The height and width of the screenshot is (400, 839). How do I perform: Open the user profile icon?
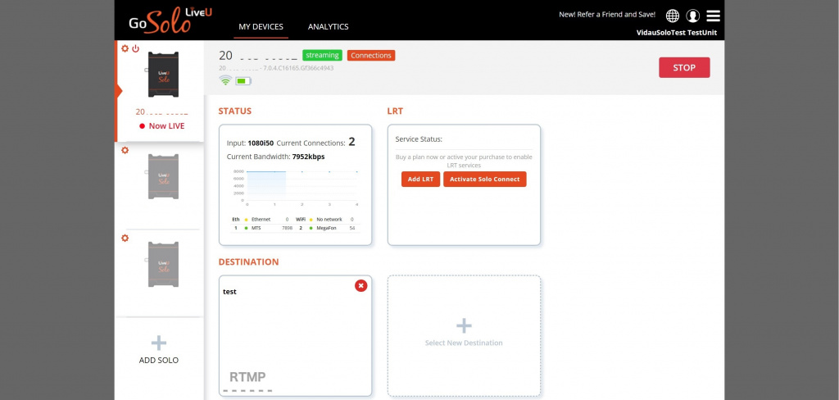click(693, 16)
